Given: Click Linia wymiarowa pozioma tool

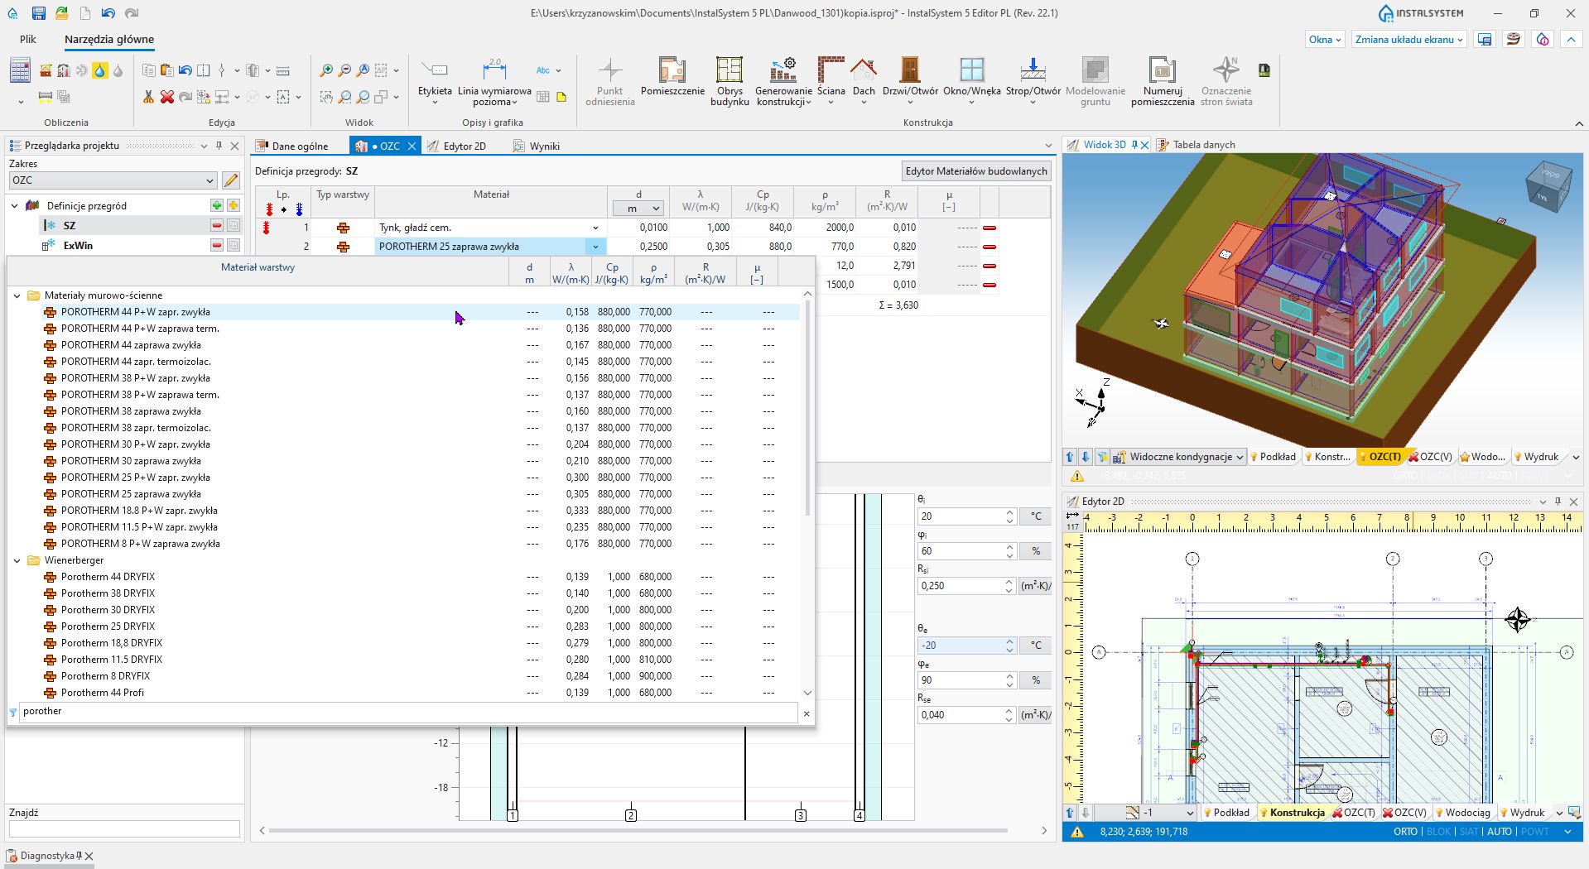Looking at the screenshot, I should (x=494, y=81).
